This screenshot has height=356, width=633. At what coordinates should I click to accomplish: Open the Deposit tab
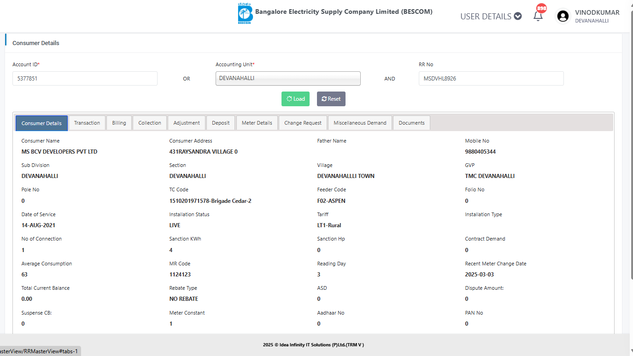click(221, 123)
